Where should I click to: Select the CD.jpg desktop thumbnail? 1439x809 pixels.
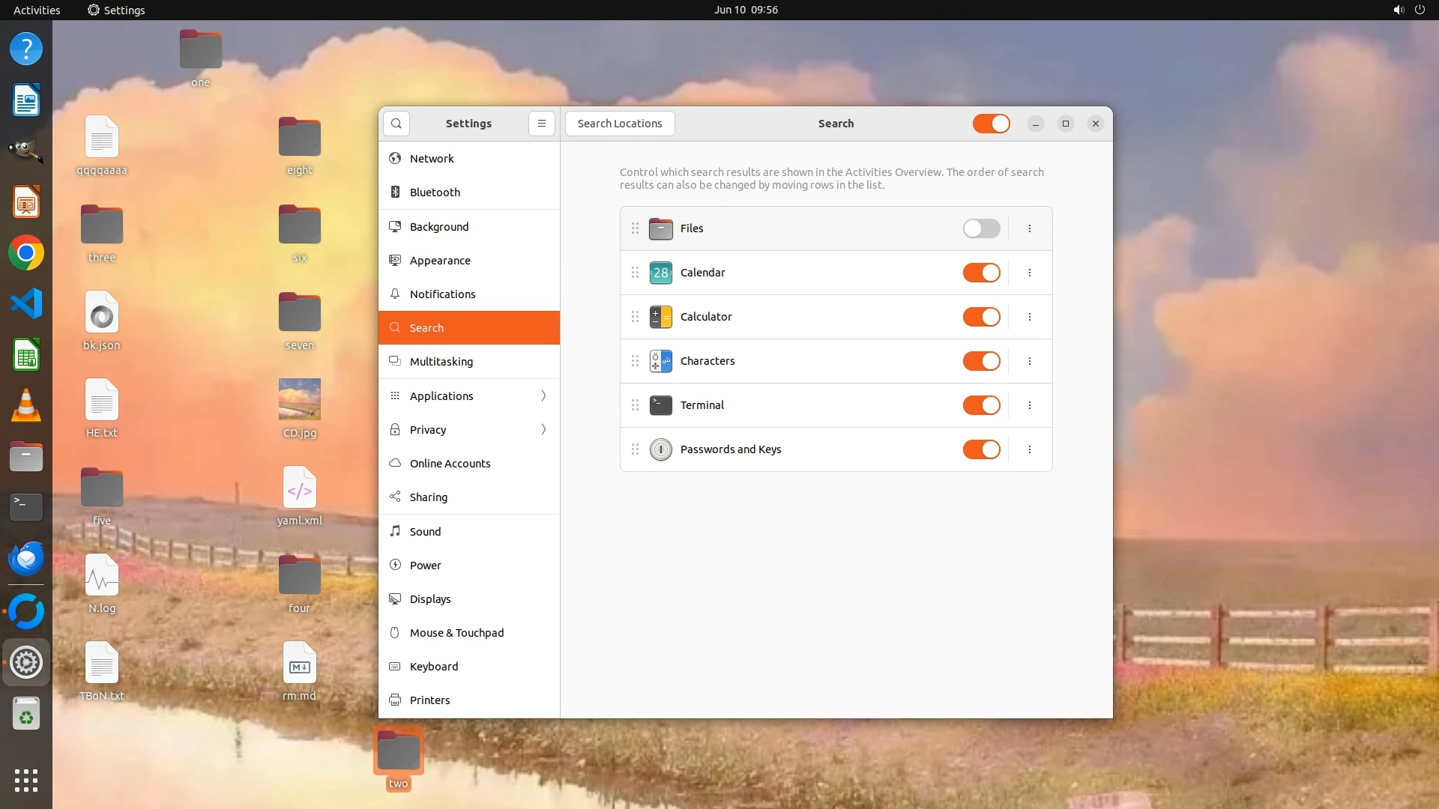299,399
